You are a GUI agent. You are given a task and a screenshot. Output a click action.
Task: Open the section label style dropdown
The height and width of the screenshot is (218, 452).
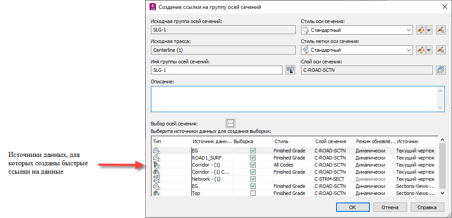409,50
